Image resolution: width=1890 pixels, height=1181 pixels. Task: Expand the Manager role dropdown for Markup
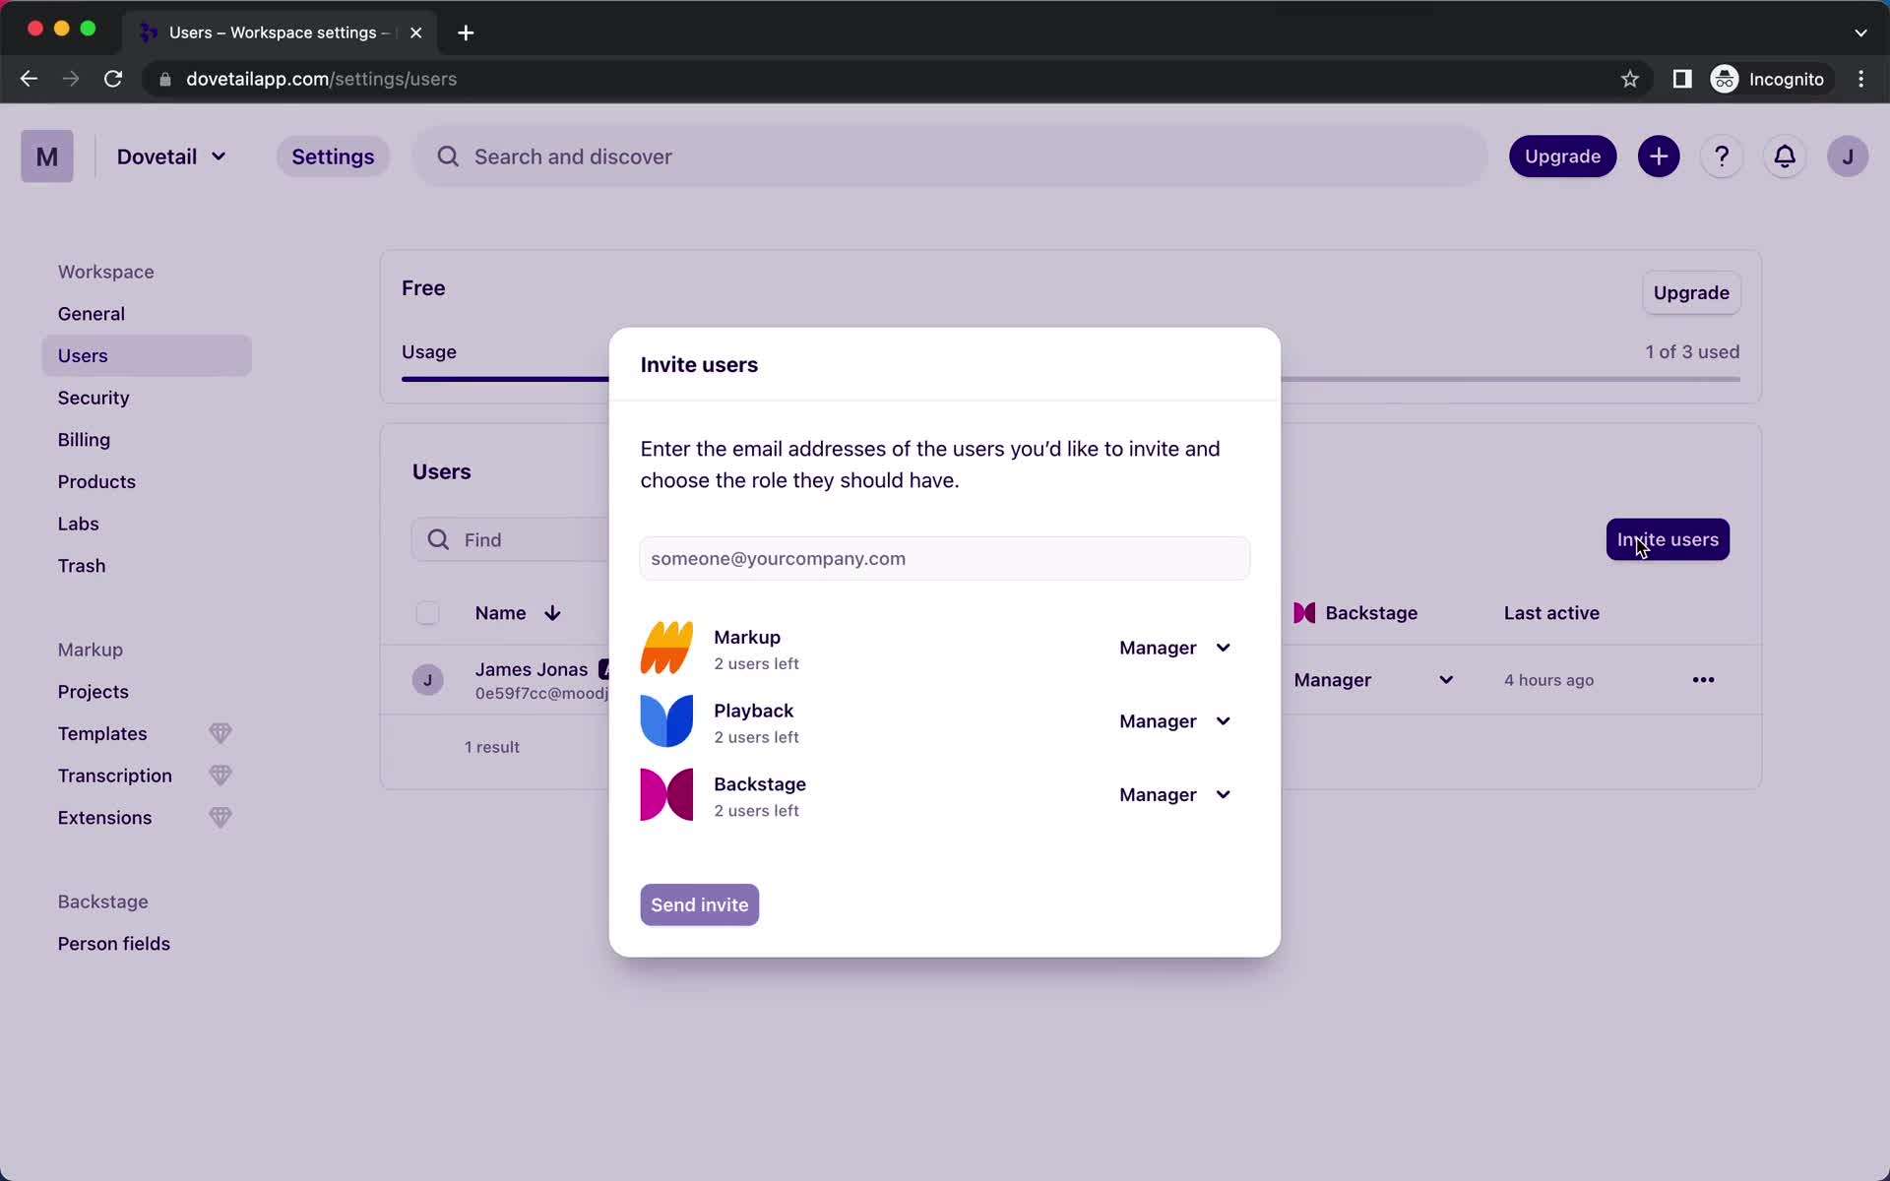pyautogui.click(x=1174, y=648)
